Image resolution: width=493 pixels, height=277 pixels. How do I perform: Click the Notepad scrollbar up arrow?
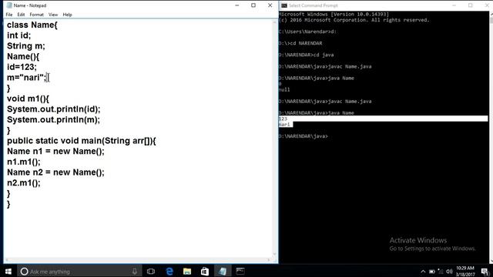click(274, 22)
